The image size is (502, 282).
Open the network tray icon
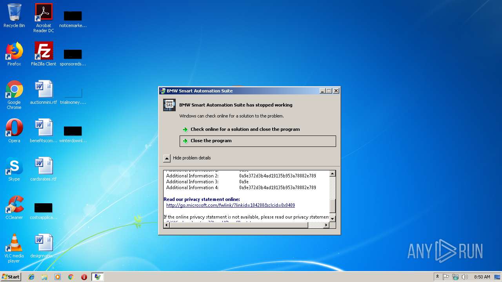point(455,277)
